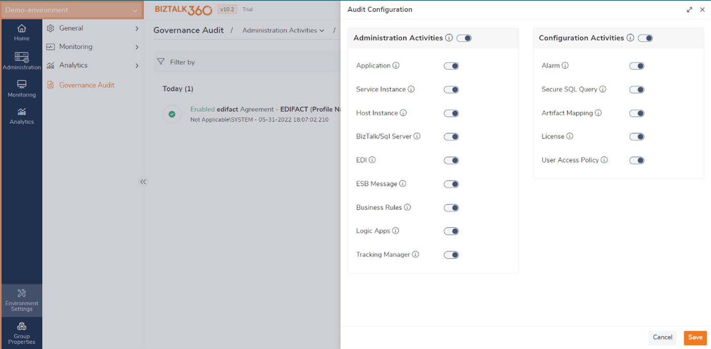Select the Home icon in the sidebar
711x349 pixels.
coord(21,32)
